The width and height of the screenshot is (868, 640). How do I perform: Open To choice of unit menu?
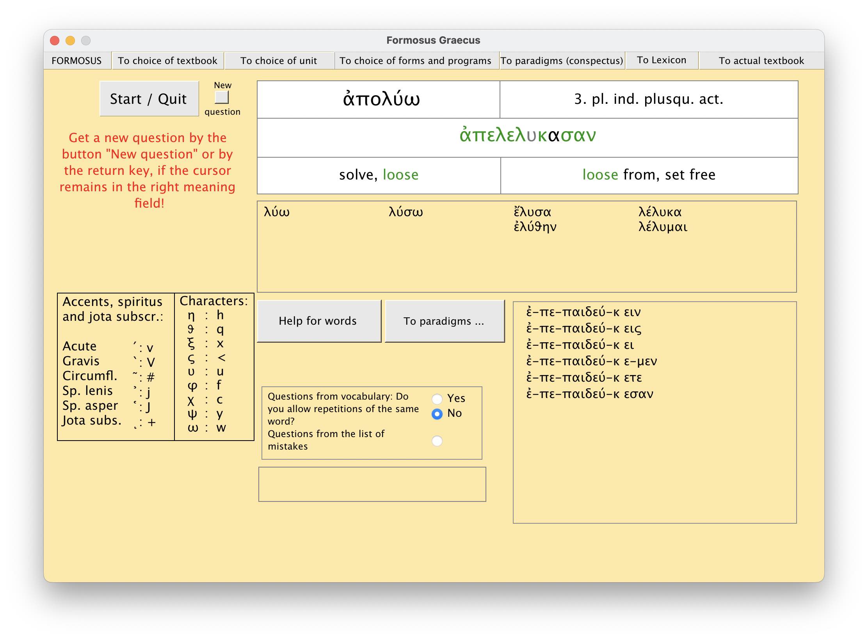point(279,61)
